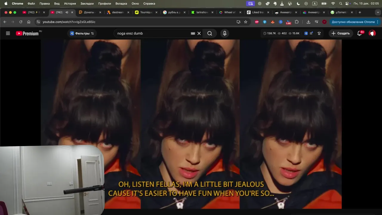382x215 pixels.
Task: Open the Chrome profile avatar
Action: [x=324, y=22]
